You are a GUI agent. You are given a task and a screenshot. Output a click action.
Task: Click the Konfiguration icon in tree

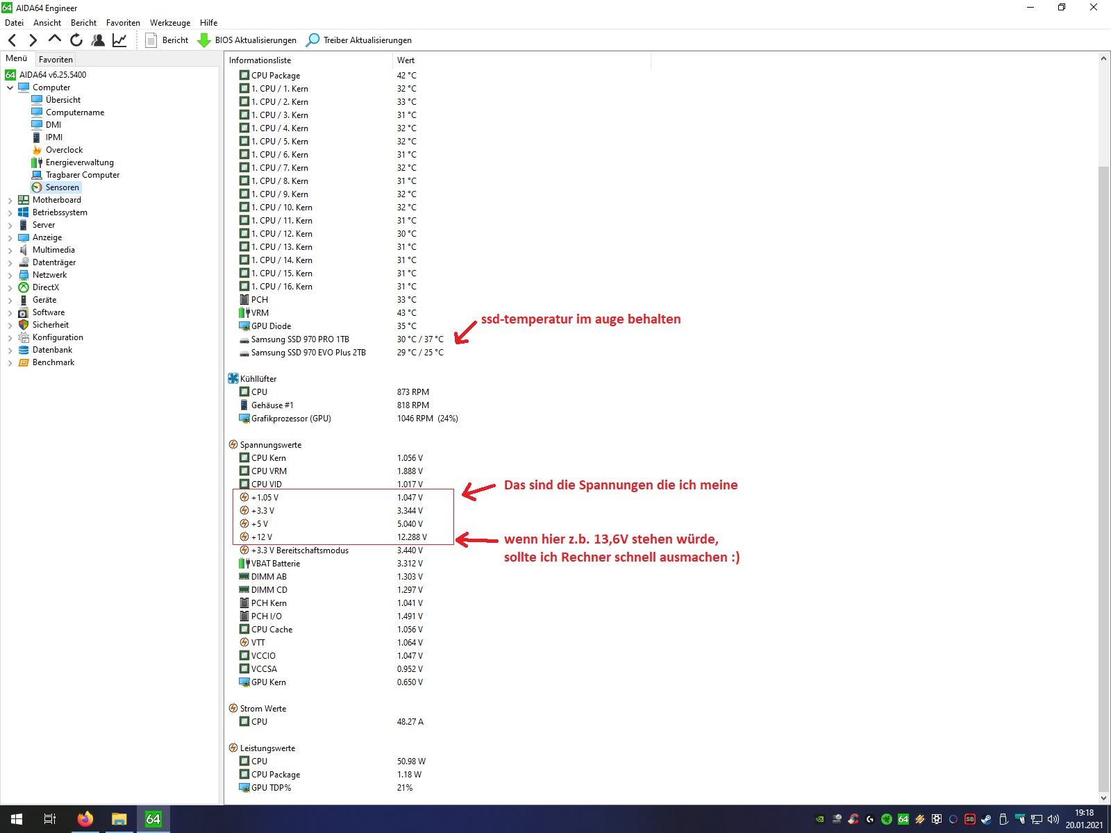coord(24,337)
